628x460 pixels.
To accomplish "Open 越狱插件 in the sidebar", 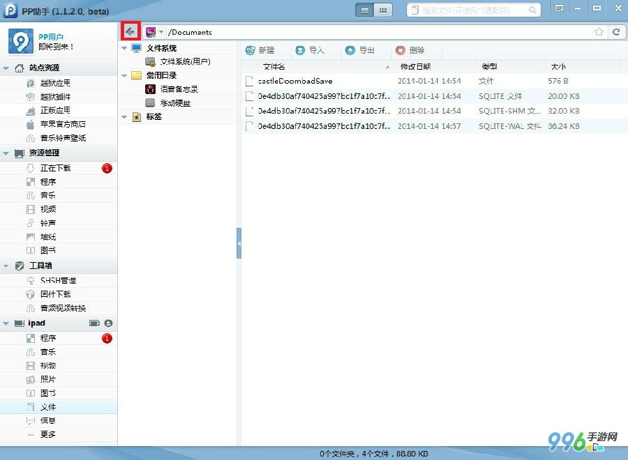I will tap(59, 97).
